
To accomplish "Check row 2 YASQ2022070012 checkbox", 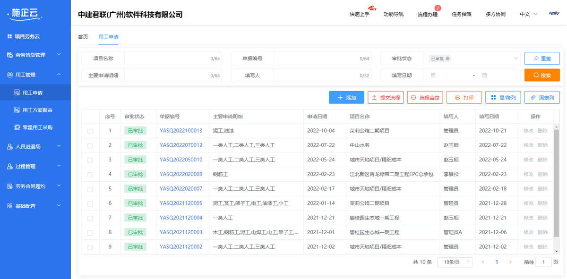I will [90, 146].
